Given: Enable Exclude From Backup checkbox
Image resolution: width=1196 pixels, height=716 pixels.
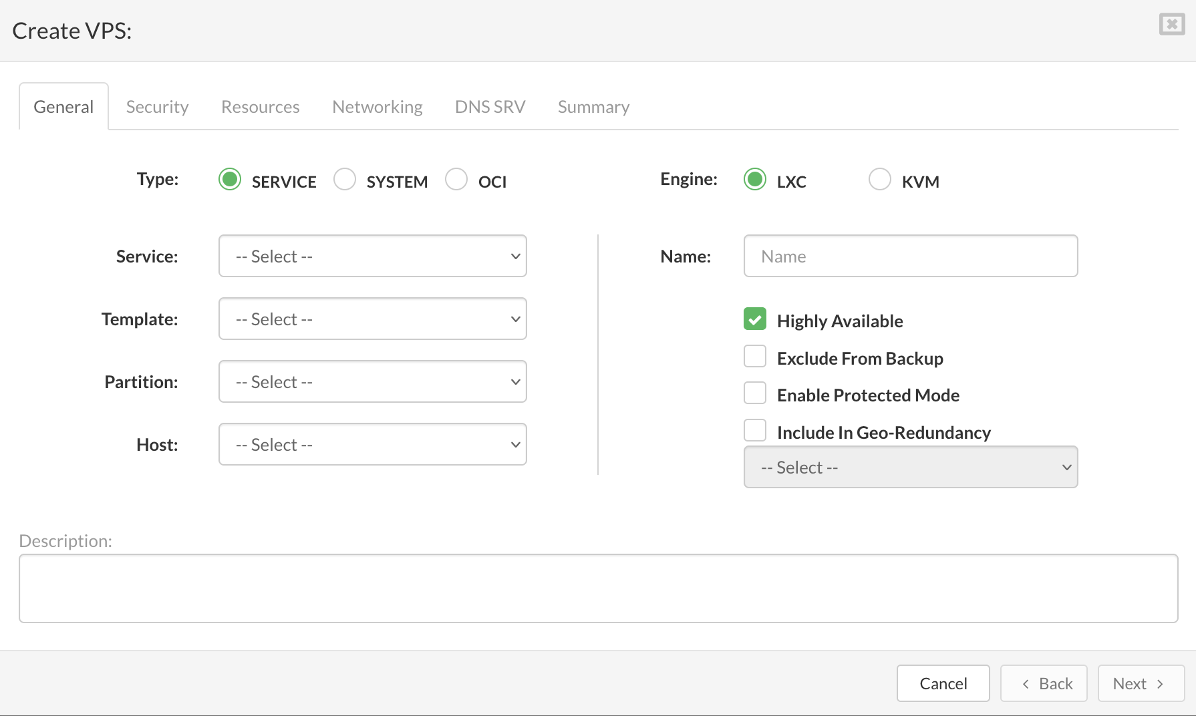Looking at the screenshot, I should [x=755, y=356].
